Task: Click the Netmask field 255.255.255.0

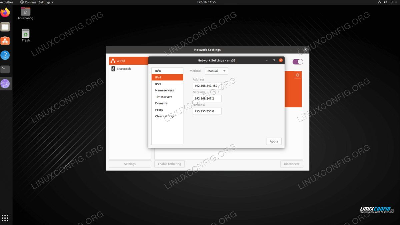Action: tap(207, 111)
